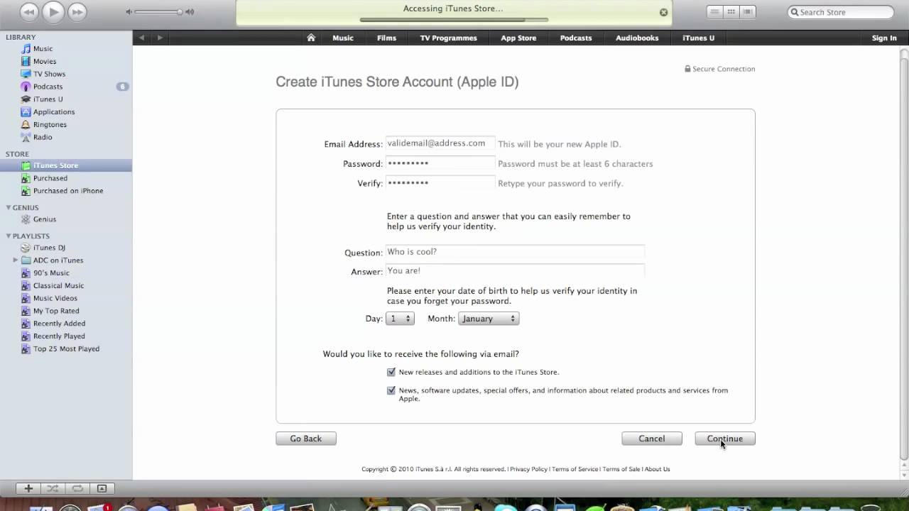Open the iTunes Store home page

pos(311,38)
